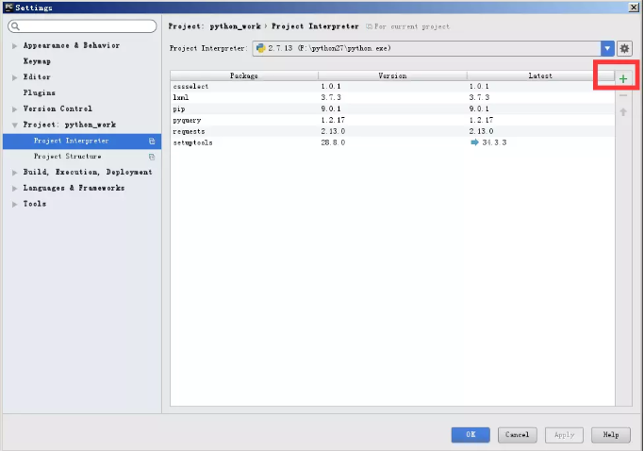Click the minus uninstall package icon
This screenshot has width=644, height=451.
(622, 95)
